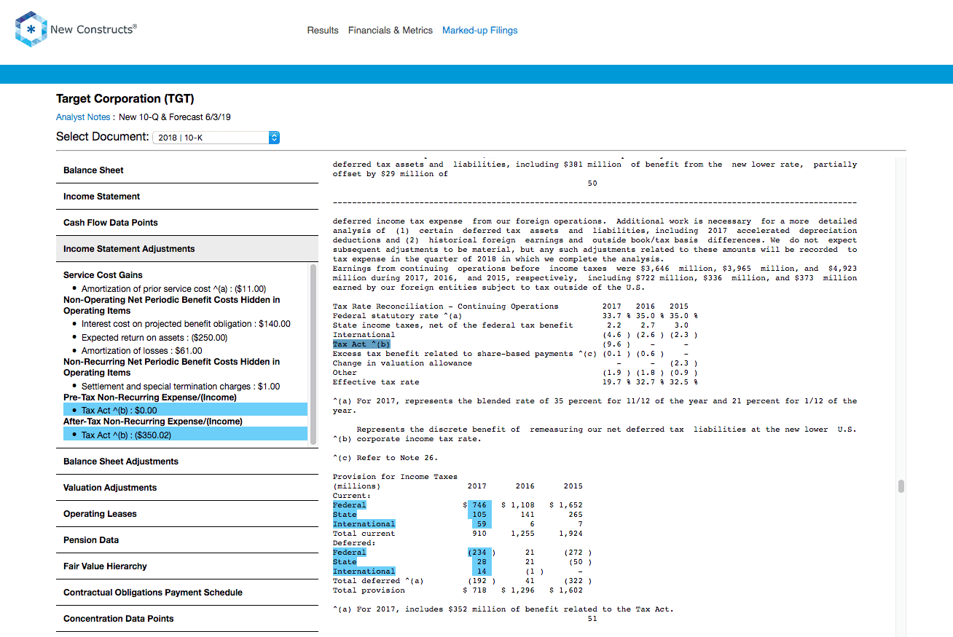Image resolution: width=953 pixels, height=637 pixels.
Task: Click the filing document scrollbar thumb
Action: pyautogui.click(x=901, y=486)
